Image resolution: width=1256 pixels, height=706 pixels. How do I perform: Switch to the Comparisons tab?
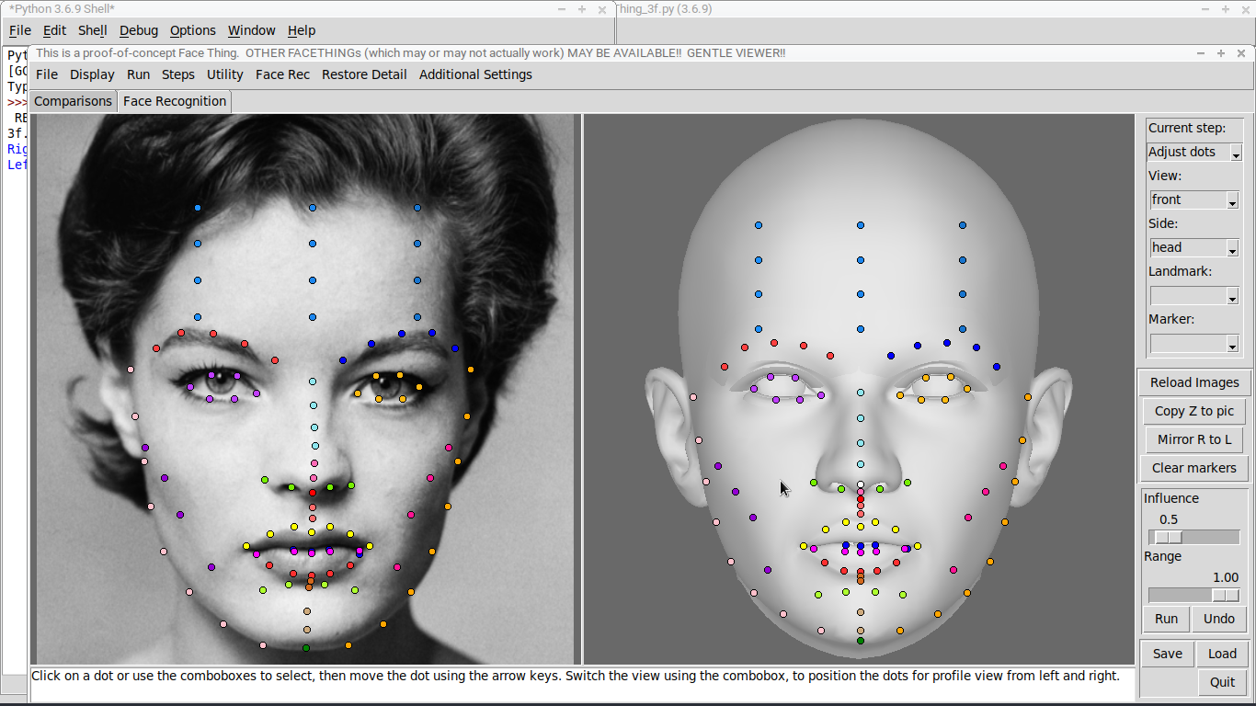pos(73,101)
